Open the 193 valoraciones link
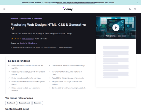This screenshot has width=141, height=112. 28,39
